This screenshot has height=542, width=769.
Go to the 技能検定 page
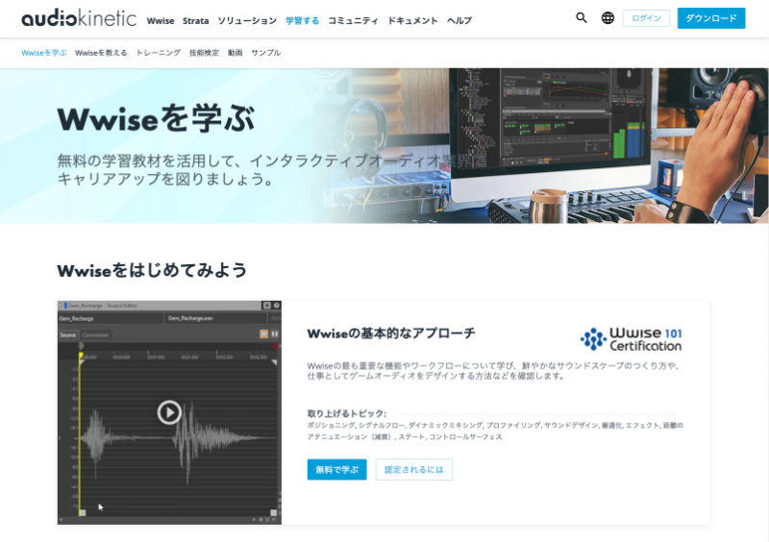click(204, 53)
